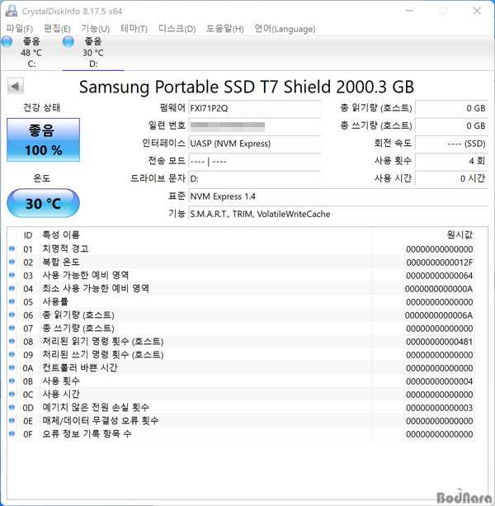This screenshot has height=506, width=495.
Task: Click the standard field NVM Express 1.4
Action: tap(338, 196)
